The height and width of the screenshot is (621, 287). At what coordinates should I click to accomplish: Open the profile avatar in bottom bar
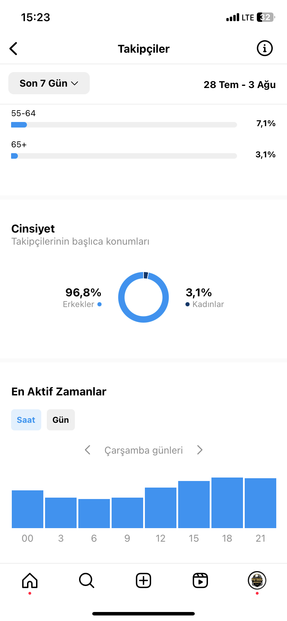point(257,580)
